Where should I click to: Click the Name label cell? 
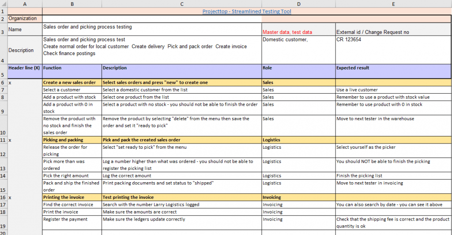25,29
